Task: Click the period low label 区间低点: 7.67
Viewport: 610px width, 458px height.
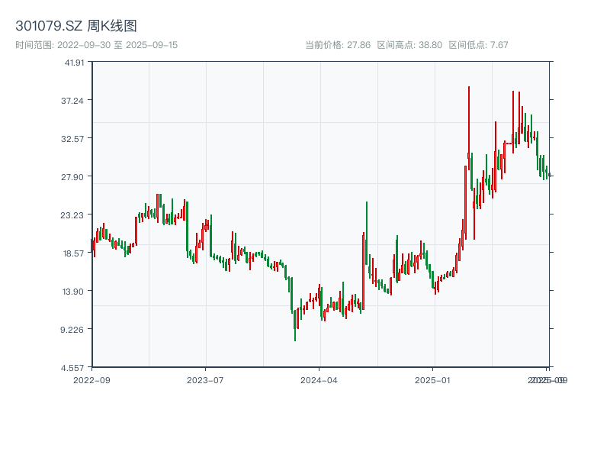Action: click(x=479, y=45)
